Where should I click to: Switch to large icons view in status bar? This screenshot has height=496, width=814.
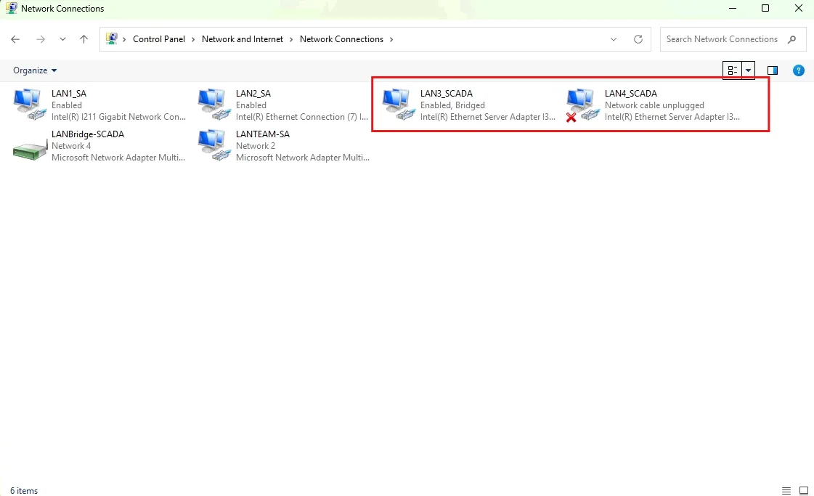click(x=804, y=490)
